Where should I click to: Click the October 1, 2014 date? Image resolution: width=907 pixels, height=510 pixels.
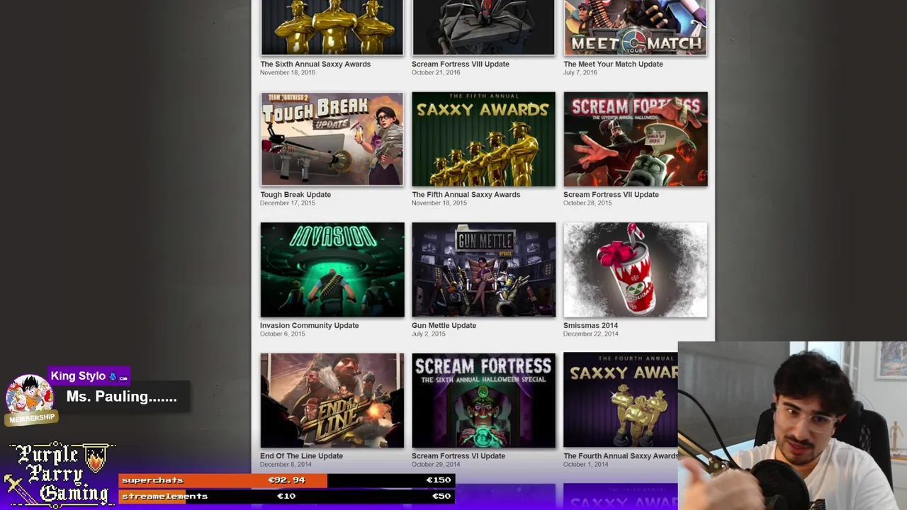click(x=586, y=465)
